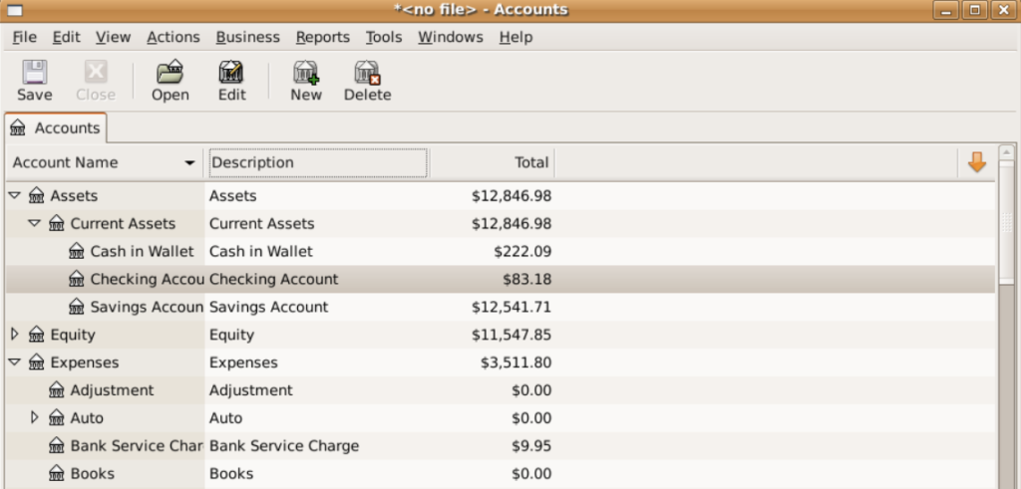Click the Edit account toolbar icon
1021x489 pixels.
coord(231,74)
